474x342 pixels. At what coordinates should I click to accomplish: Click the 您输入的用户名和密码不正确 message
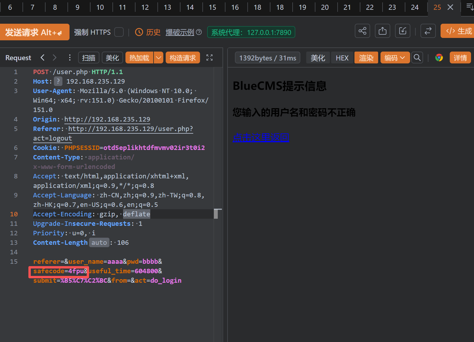[294, 112]
